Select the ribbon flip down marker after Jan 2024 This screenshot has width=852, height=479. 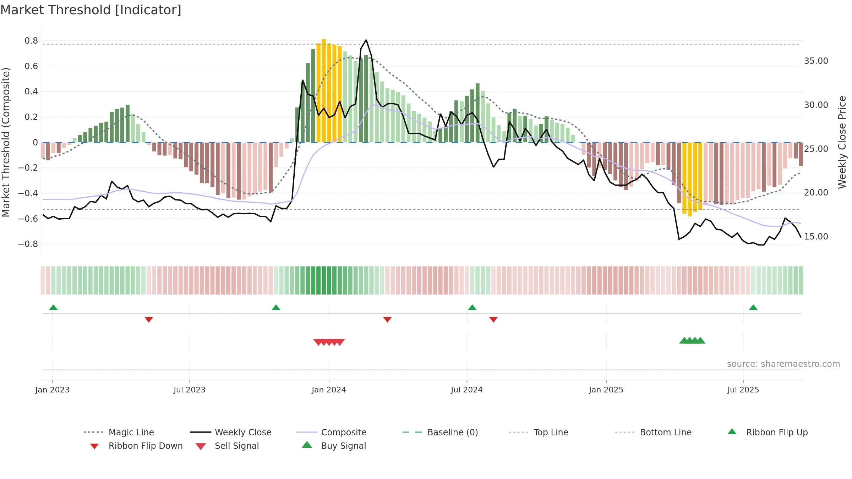tap(387, 320)
